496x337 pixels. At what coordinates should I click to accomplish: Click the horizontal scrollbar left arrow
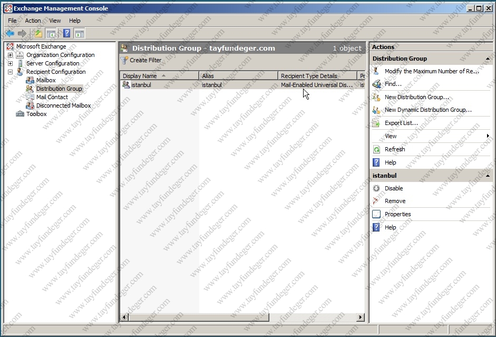pos(124,317)
